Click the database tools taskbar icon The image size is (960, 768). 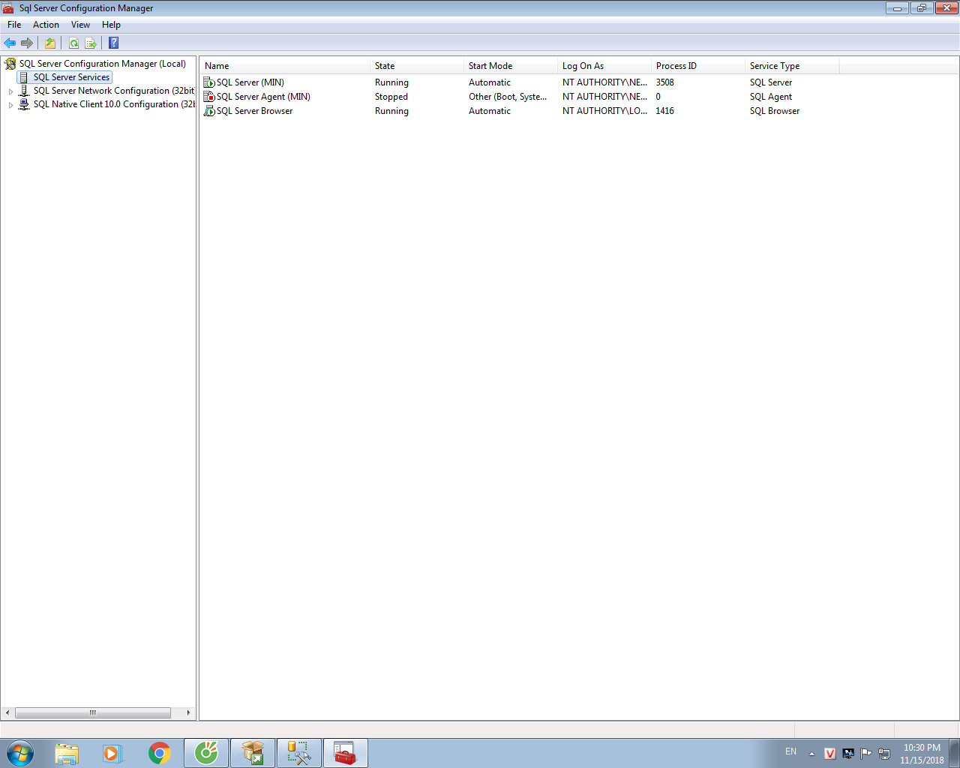(x=299, y=753)
